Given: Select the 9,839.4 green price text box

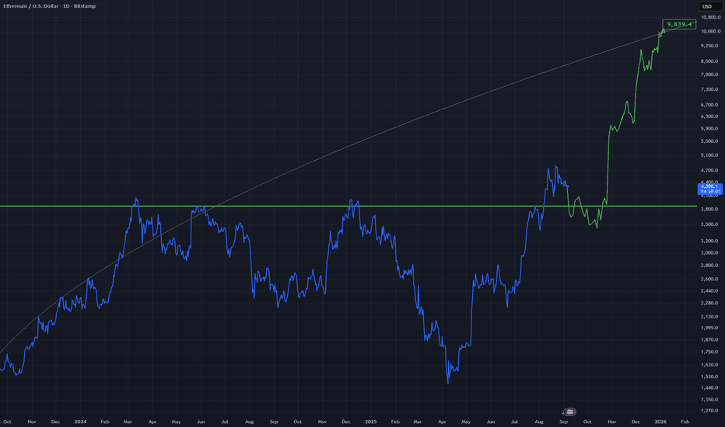Looking at the screenshot, I should coord(679,24).
